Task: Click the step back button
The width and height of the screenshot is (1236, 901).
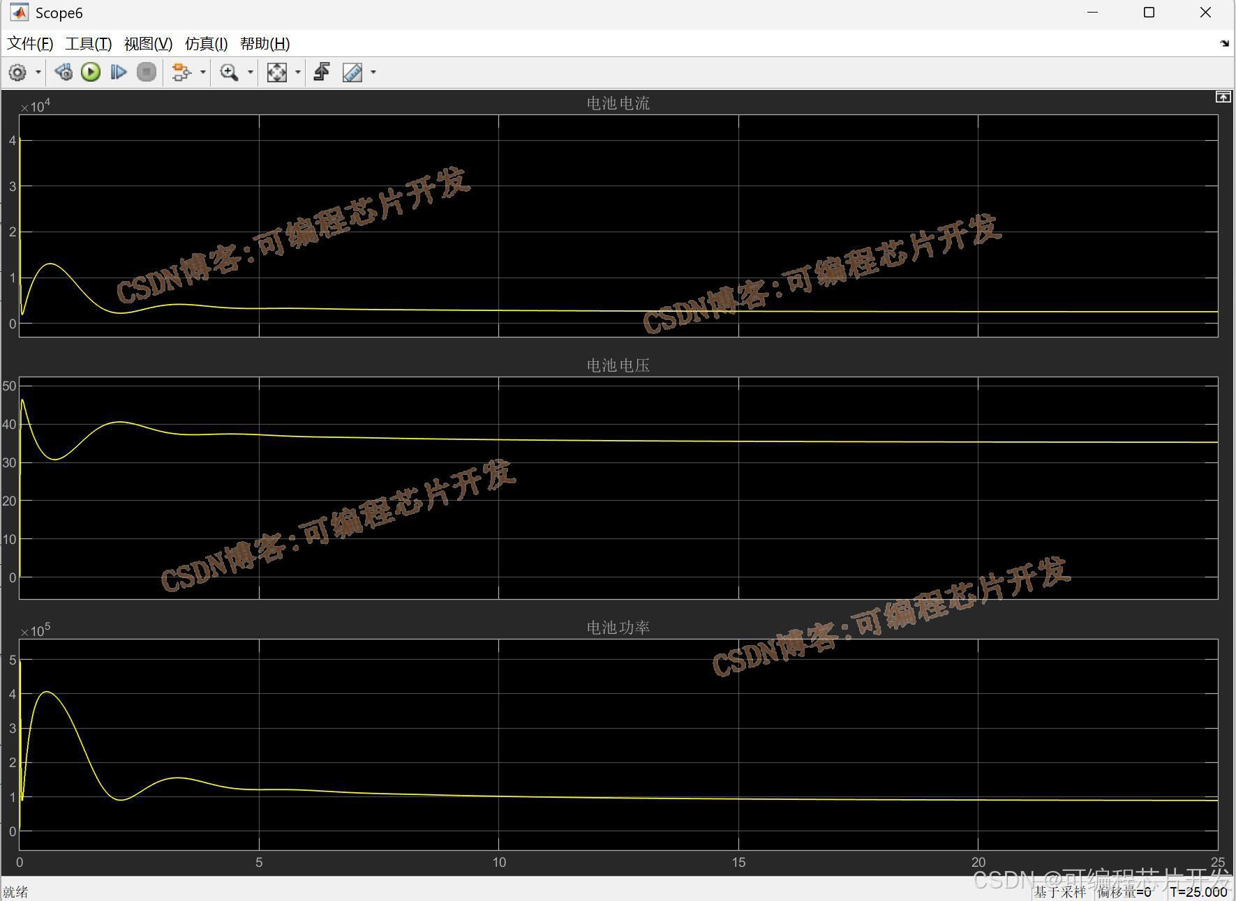Action: 64,73
